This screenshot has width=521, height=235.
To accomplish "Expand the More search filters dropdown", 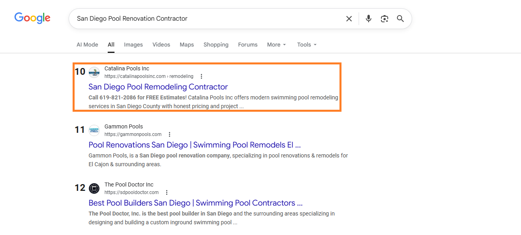I will (276, 45).
